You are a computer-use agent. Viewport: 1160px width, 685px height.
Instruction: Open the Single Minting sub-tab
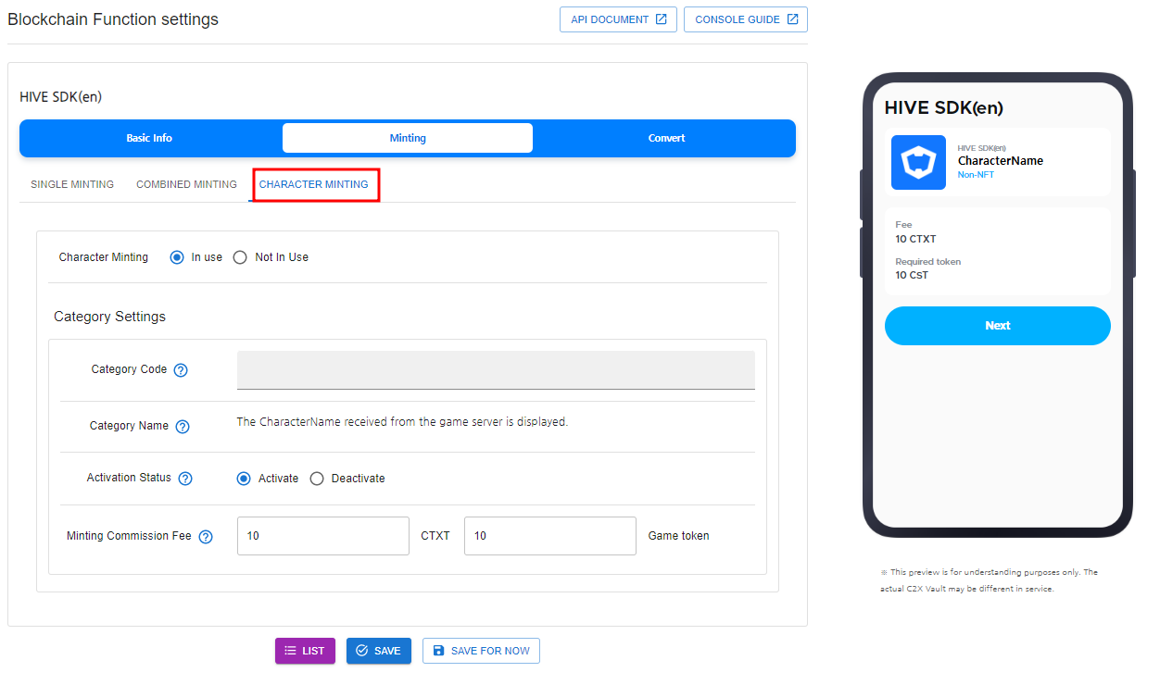[x=72, y=184]
